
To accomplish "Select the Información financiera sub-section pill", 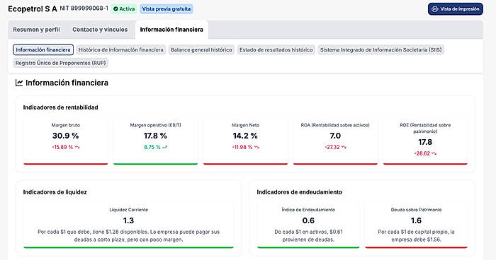I will 43,50.
